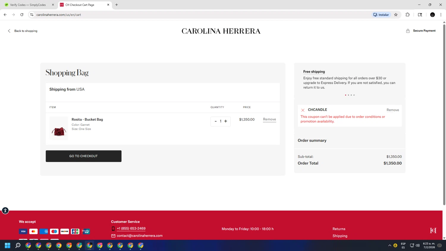Remove the CHCANDLE coupon
The image size is (446, 251).
point(392,110)
